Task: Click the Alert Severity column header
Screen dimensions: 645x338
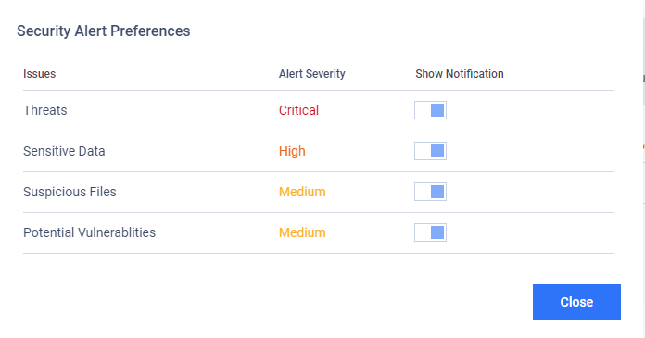Action: [311, 73]
